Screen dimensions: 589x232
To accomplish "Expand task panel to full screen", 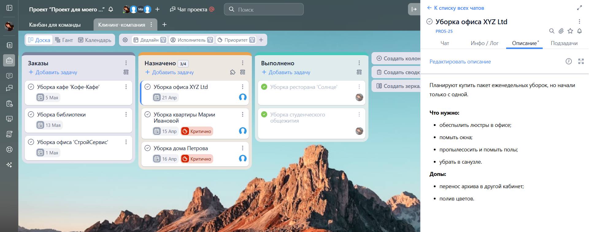I will click(579, 8).
